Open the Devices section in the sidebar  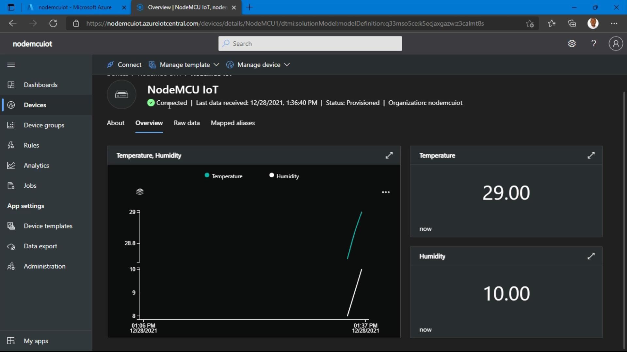[x=35, y=105]
